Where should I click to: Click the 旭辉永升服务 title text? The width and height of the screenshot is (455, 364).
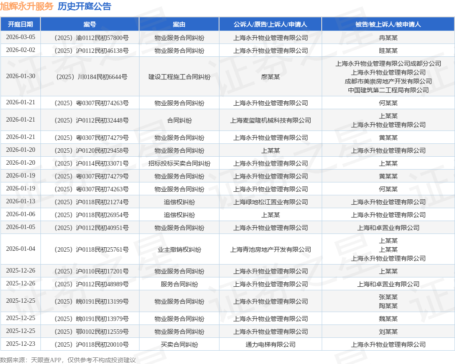pyautogui.click(x=27, y=6)
